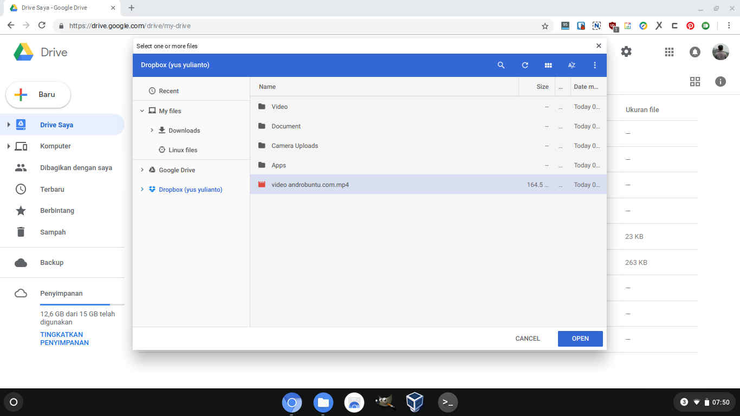Open Drive settings gear
This screenshot has width=740, height=416.
click(626, 51)
